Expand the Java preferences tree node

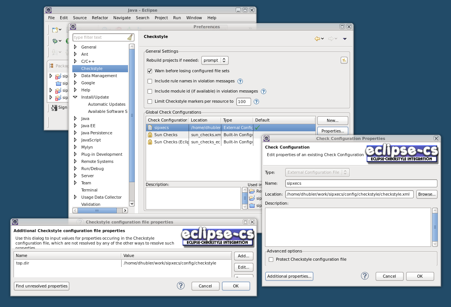76,118
